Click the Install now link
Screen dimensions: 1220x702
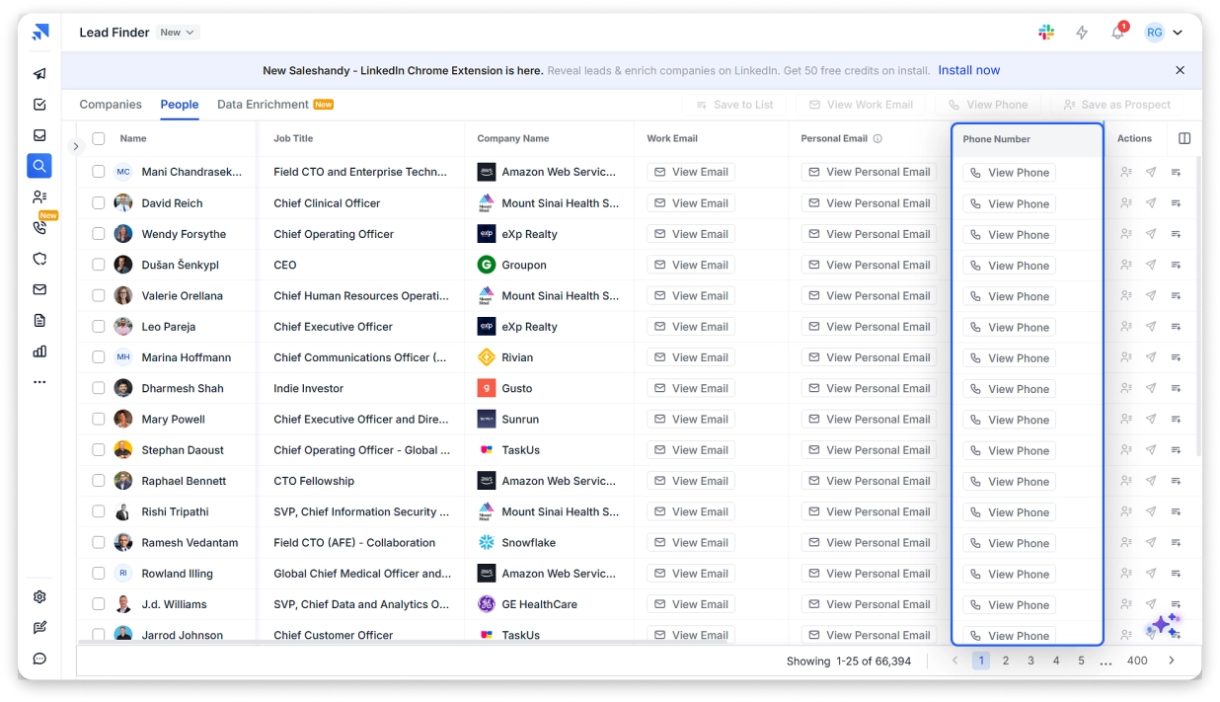(x=968, y=70)
